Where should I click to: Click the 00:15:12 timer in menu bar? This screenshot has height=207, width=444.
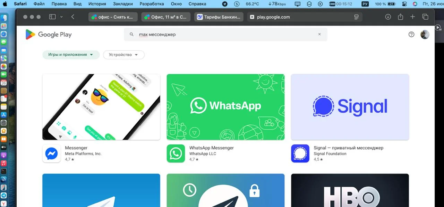[x=341, y=4]
